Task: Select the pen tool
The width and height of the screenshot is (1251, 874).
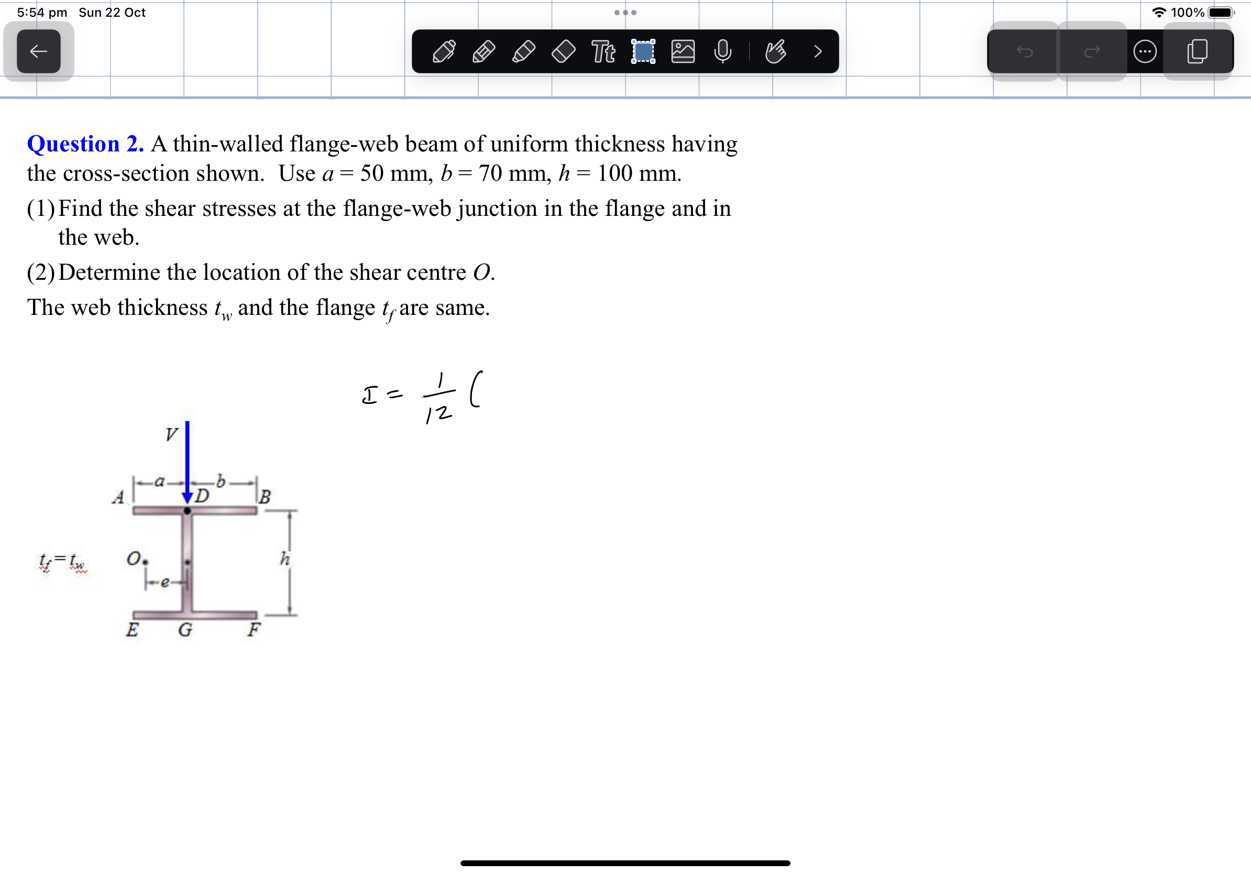Action: coord(444,53)
